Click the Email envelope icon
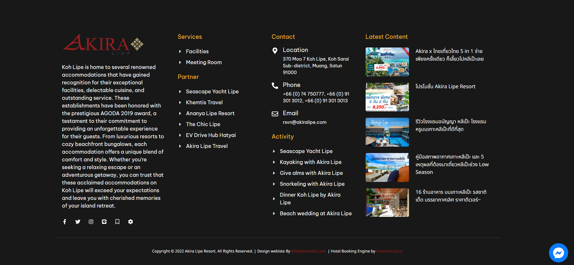The image size is (574, 265). [275, 114]
